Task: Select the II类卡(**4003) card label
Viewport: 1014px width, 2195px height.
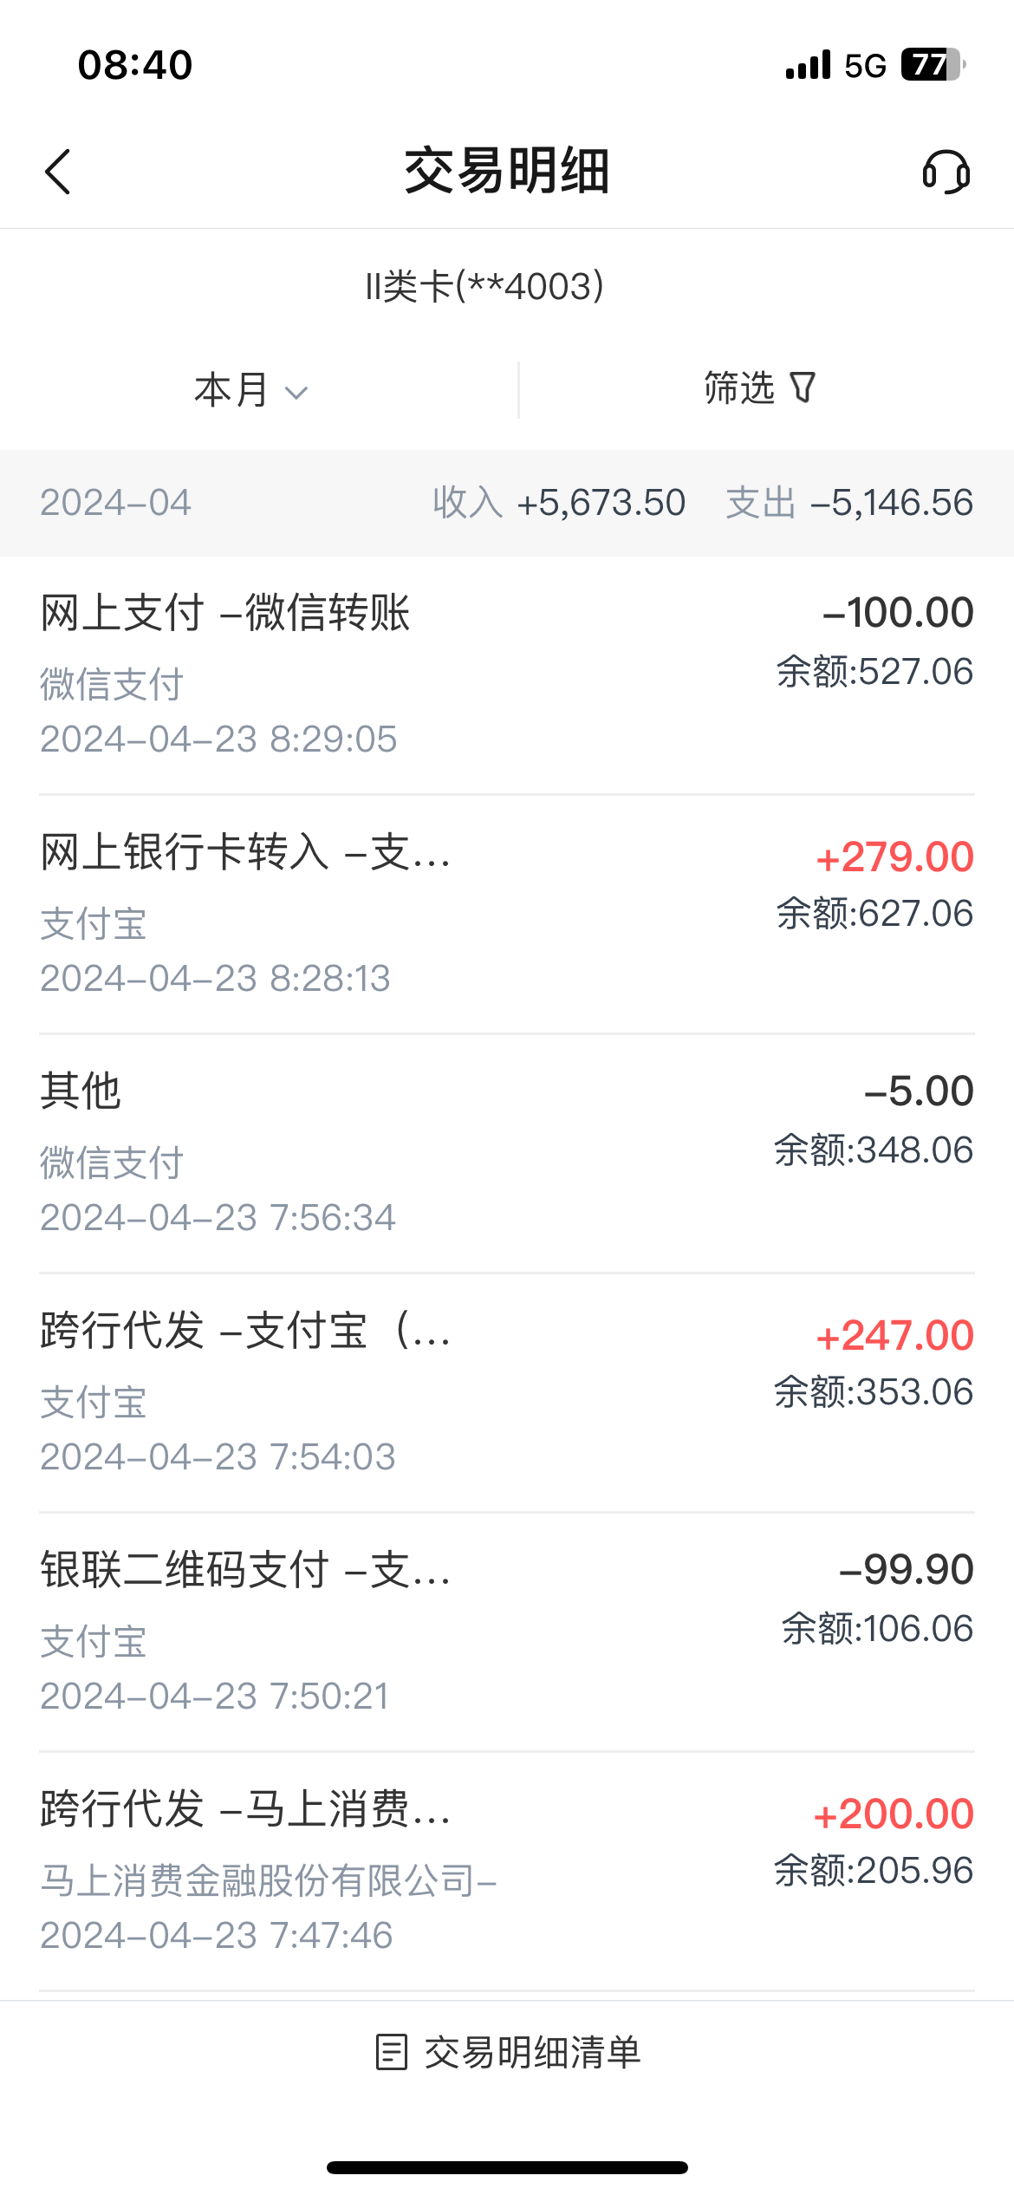Action: tap(484, 286)
